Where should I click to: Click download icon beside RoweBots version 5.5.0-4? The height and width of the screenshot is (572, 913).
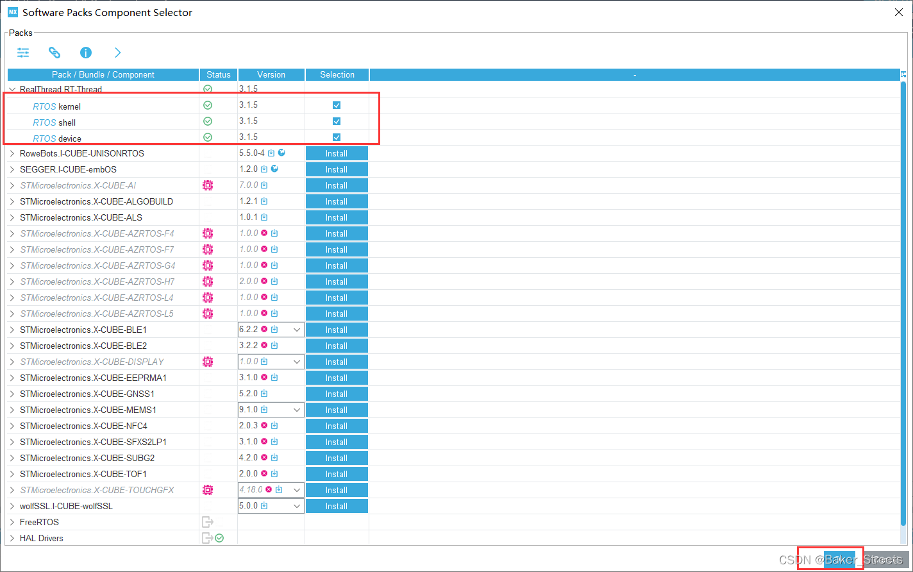click(x=271, y=153)
